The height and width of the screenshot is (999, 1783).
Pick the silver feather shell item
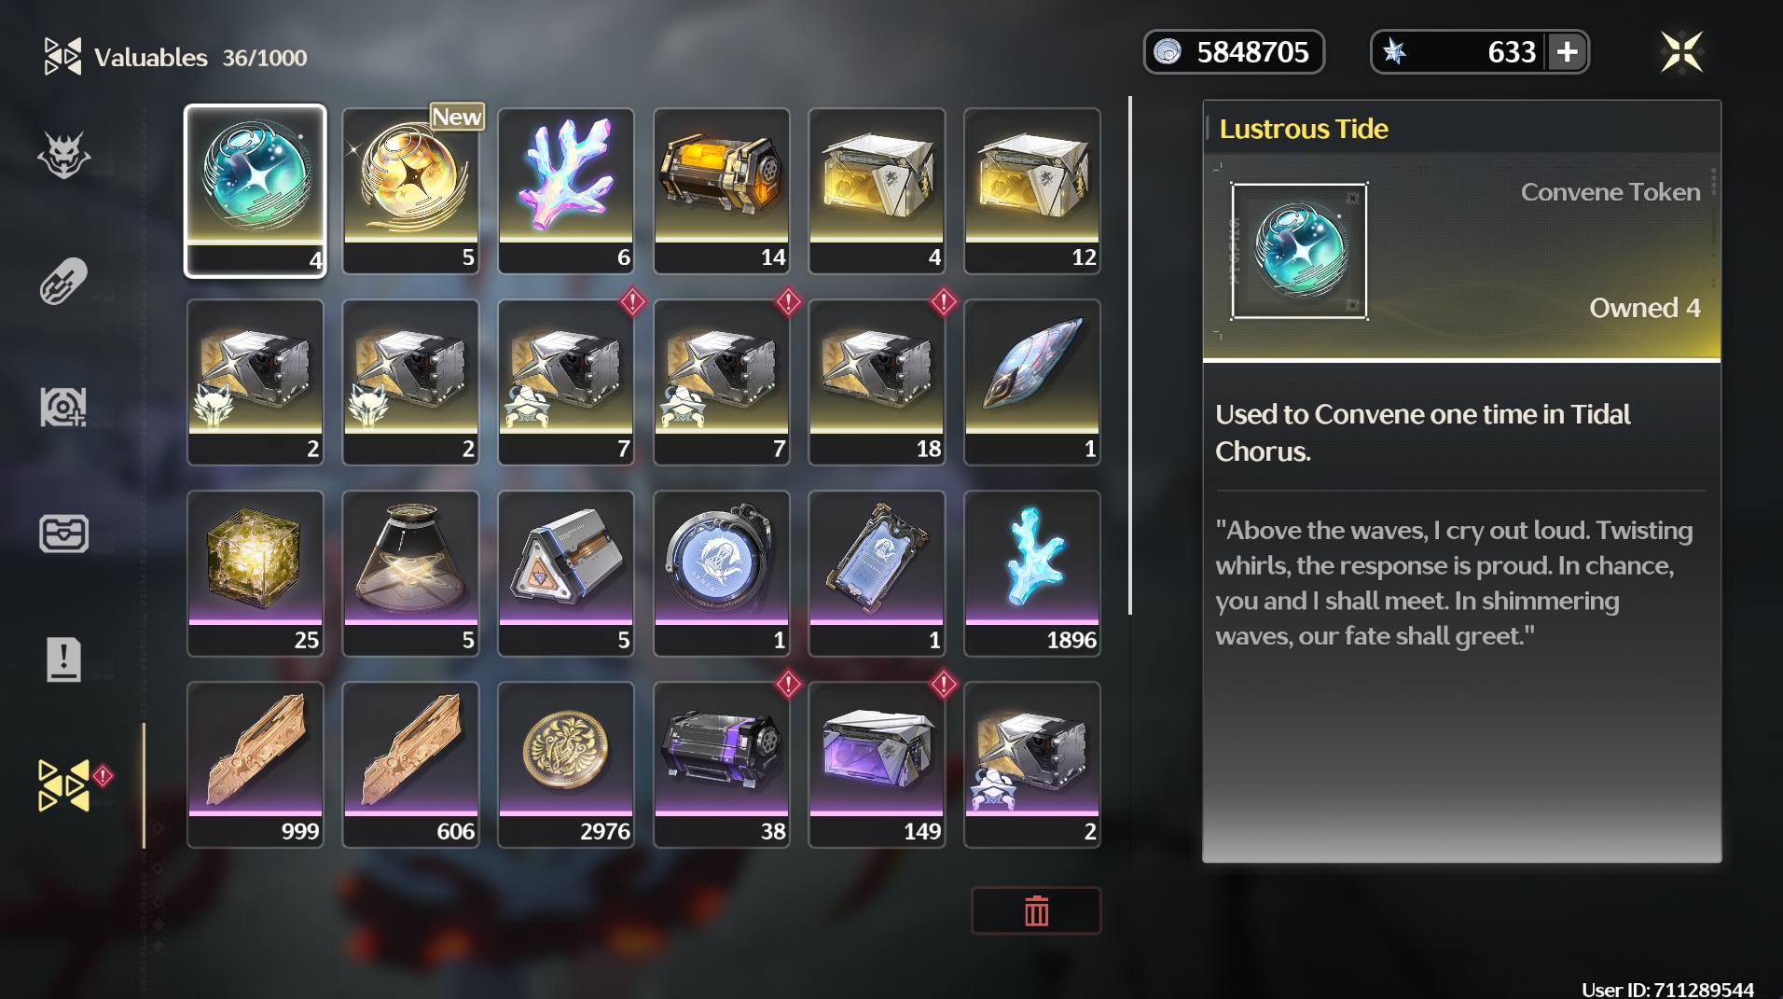tap(1032, 382)
